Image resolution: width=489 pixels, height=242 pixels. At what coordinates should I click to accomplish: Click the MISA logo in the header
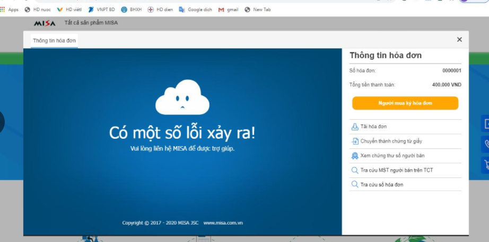pos(45,23)
